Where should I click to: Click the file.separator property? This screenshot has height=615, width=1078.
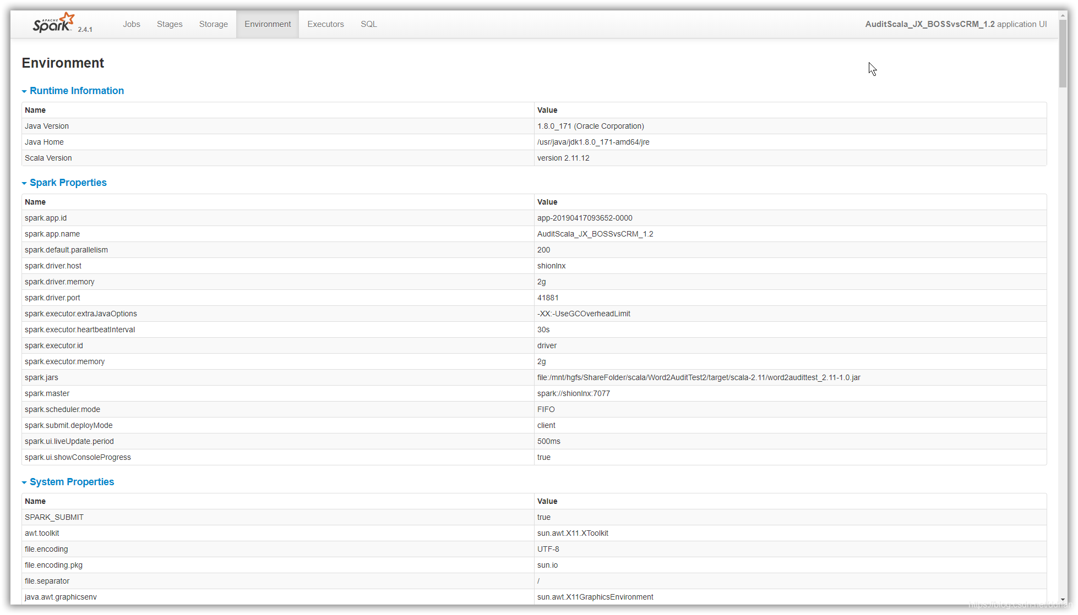click(x=47, y=581)
